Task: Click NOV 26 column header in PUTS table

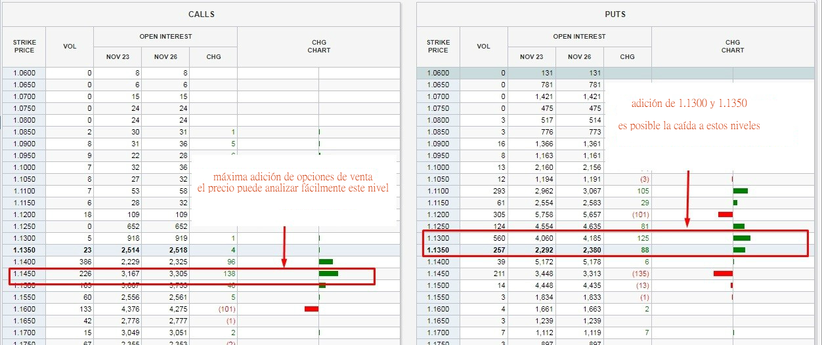Action: 579,57
